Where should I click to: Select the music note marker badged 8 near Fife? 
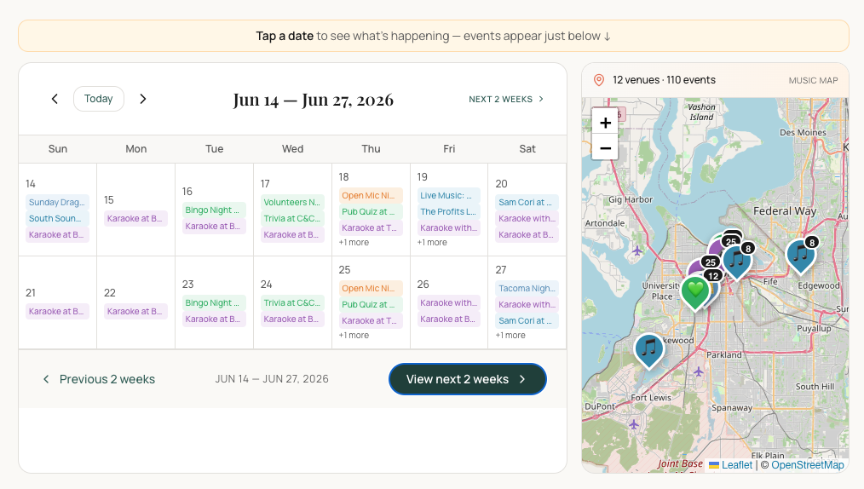point(736,262)
